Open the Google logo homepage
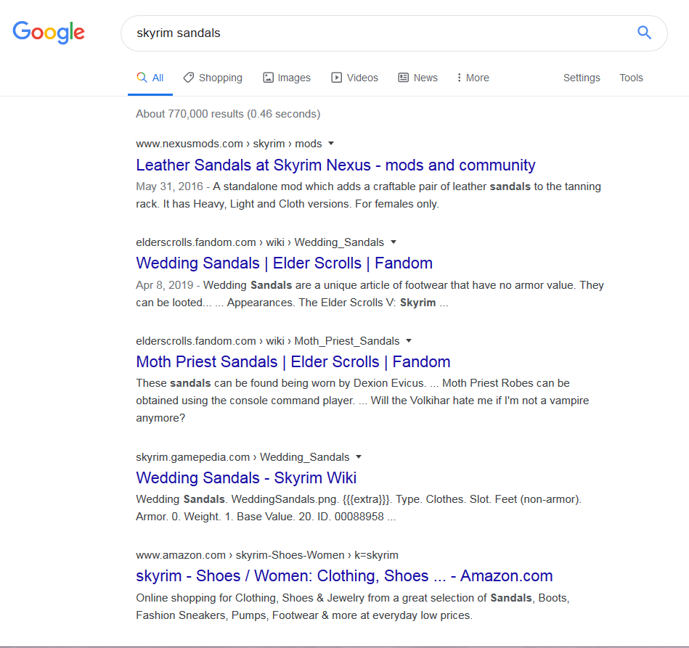The image size is (689, 648). pyautogui.click(x=49, y=33)
